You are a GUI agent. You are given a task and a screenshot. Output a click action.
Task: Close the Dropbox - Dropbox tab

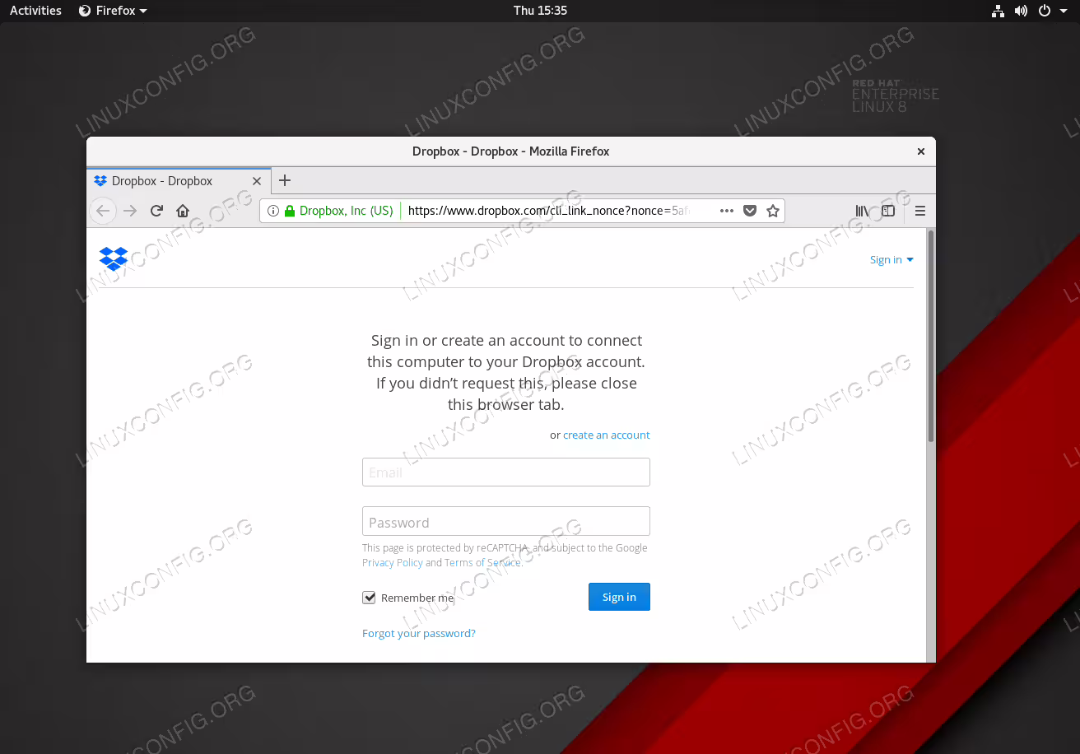257,181
